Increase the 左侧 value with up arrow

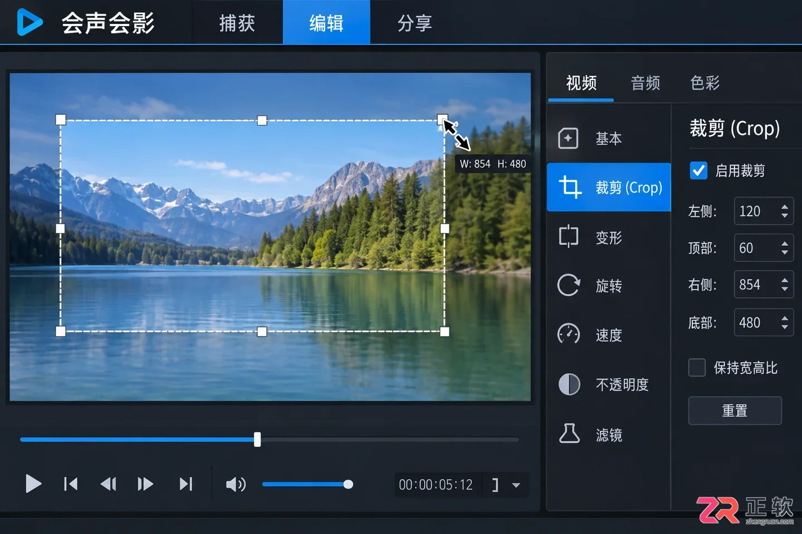coord(785,207)
